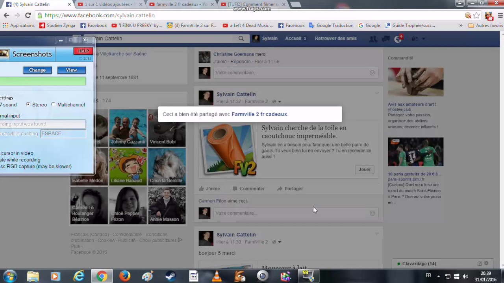Click emoji icon in Christine Goemans comment box
504x283 pixels.
(x=372, y=73)
